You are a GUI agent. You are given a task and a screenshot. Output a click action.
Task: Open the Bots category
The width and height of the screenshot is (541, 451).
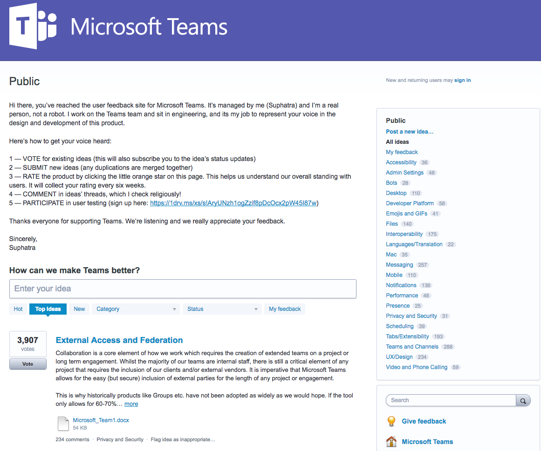click(391, 183)
